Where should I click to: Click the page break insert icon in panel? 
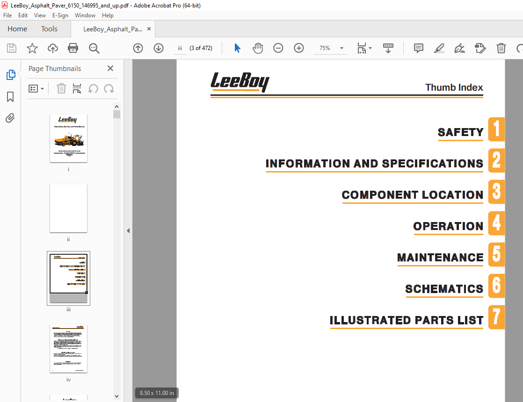pyautogui.click(x=77, y=89)
